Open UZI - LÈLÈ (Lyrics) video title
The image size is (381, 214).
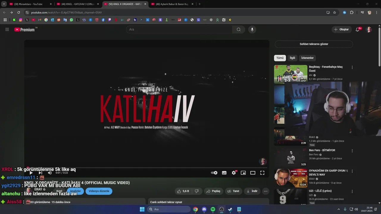pyautogui.click(x=320, y=191)
